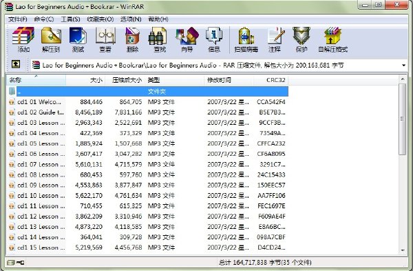
Task: Open the 命令(C) menu
Action: (44, 19)
